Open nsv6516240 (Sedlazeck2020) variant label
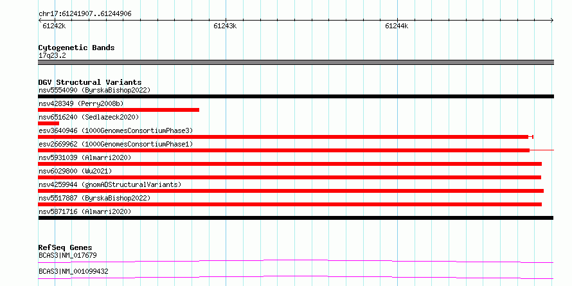 (89, 117)
